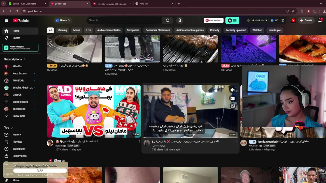Click the Give feedback button

(213, 20)
